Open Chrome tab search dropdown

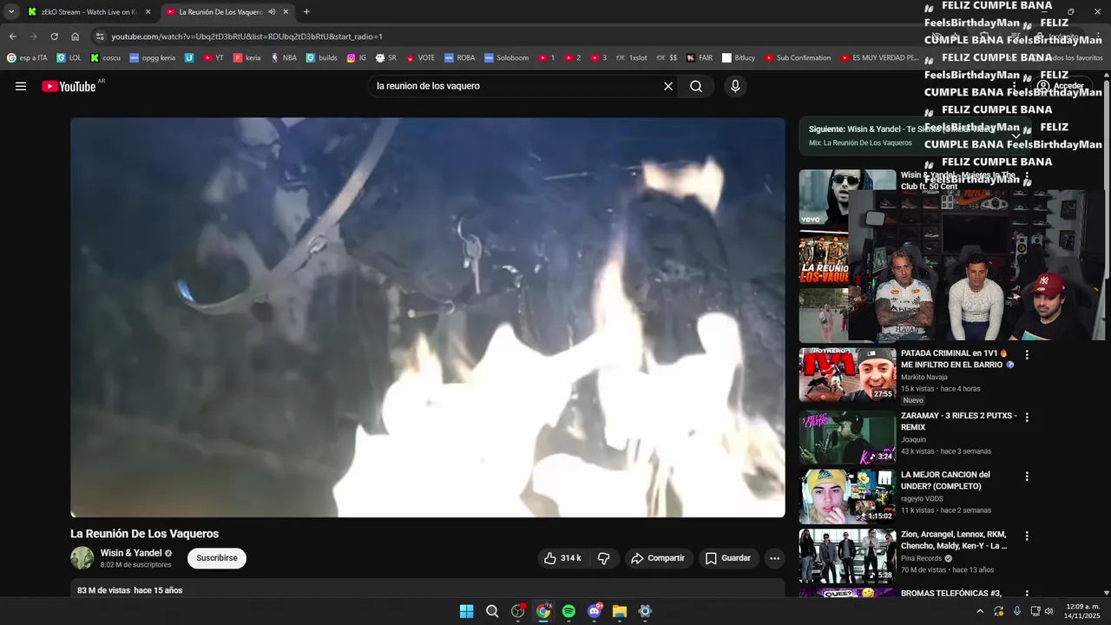11,12
